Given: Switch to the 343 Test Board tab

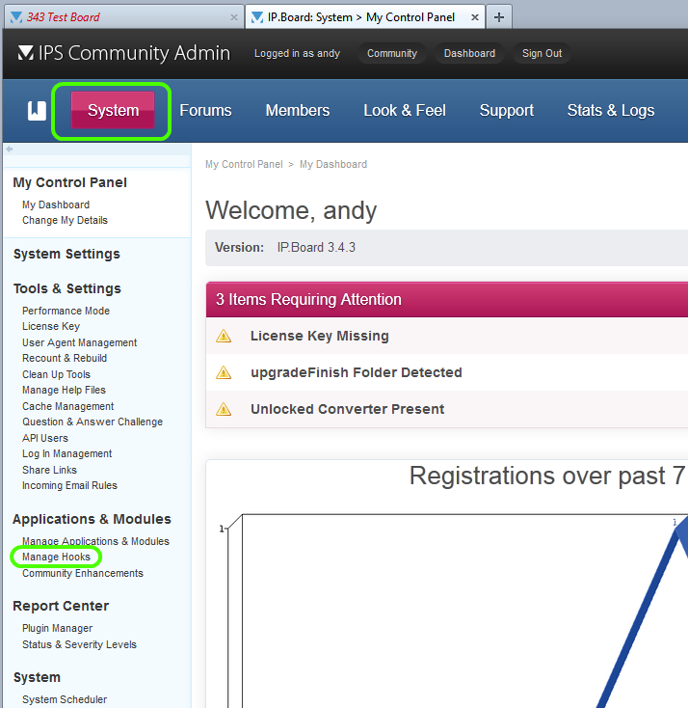Looking at the screenshot, I should [121, 17].
